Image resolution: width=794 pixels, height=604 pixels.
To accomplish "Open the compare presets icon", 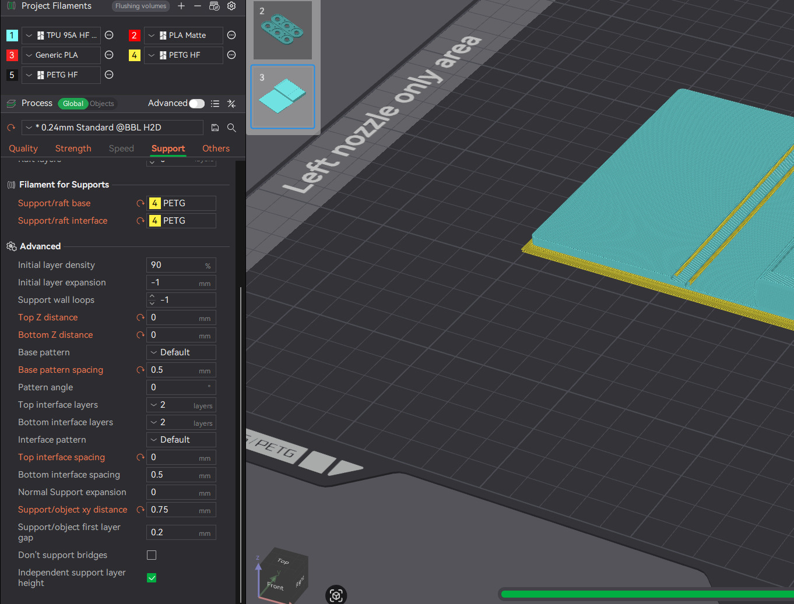I will (231, 104).
